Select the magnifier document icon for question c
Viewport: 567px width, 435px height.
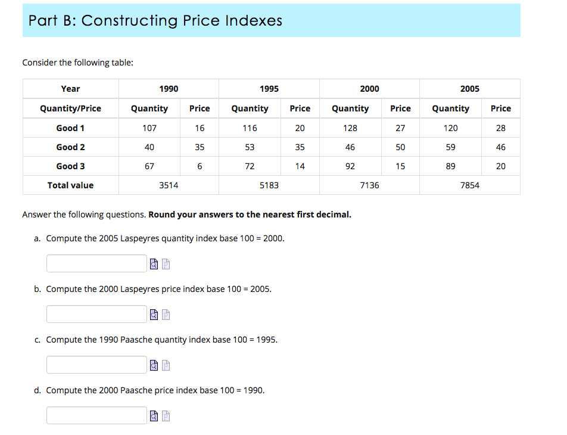tap(154, 365)
